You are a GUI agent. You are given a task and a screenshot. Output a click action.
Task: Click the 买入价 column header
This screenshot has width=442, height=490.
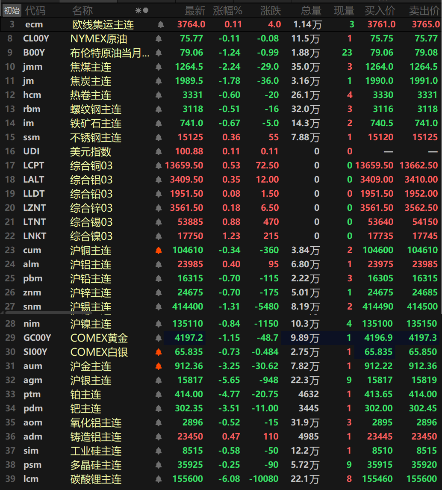(380, 11)
